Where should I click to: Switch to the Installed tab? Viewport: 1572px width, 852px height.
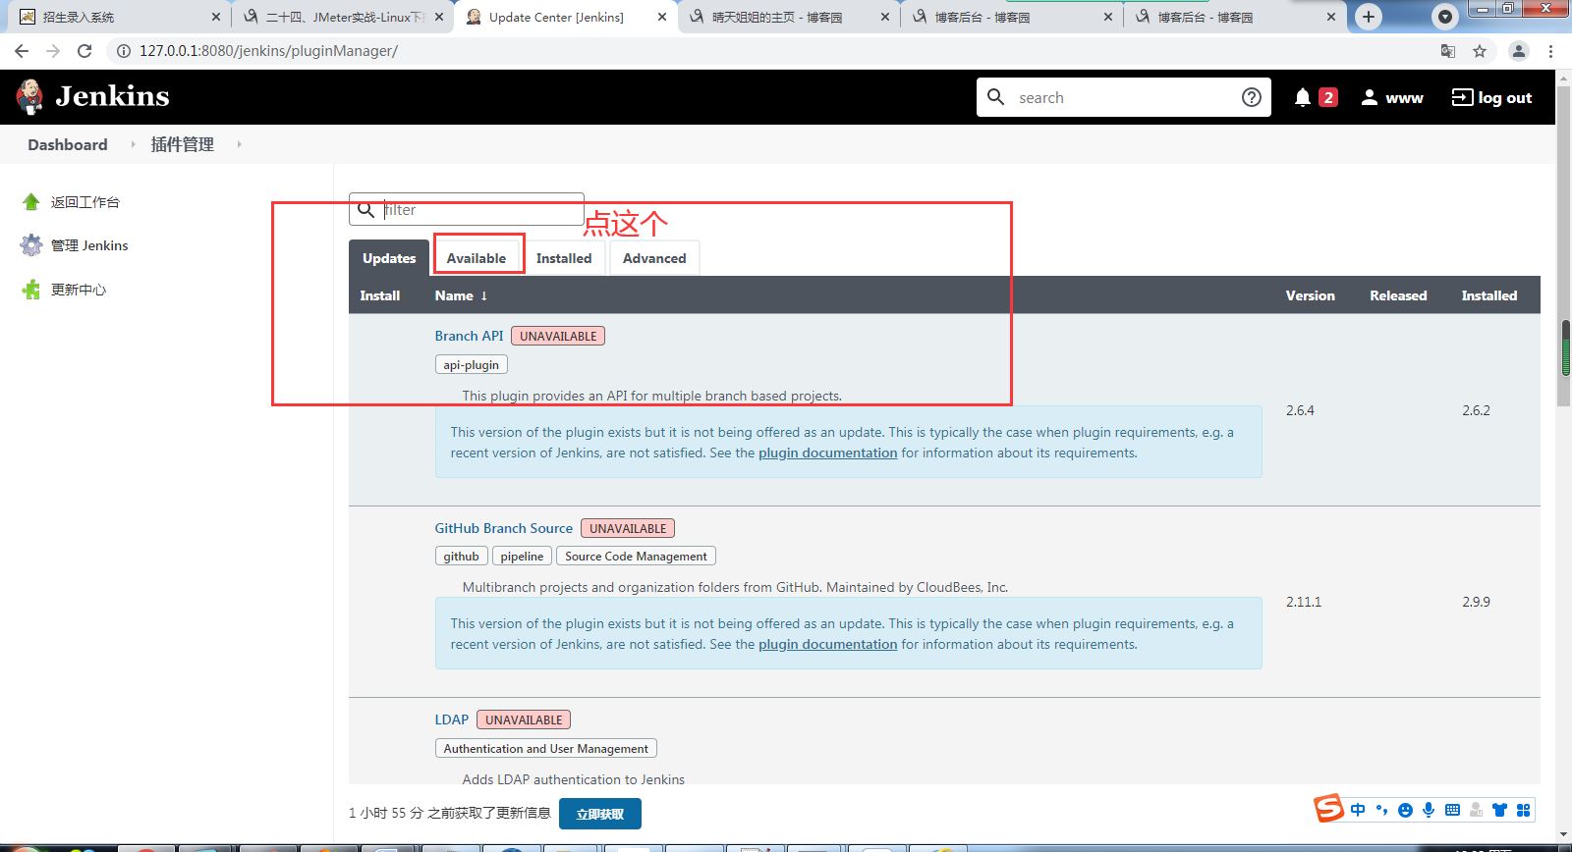(x=564, y=258)
